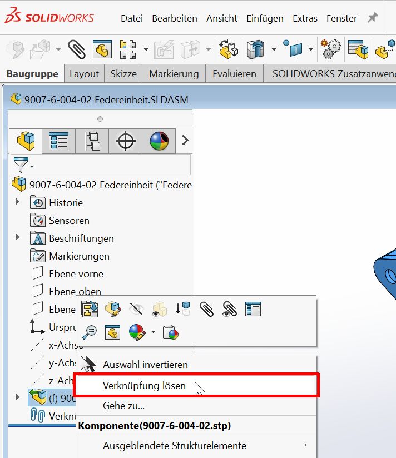This screenshot has height=458, width=396.
Task: Open the Datei menu
Action: (x=132, y=18)
